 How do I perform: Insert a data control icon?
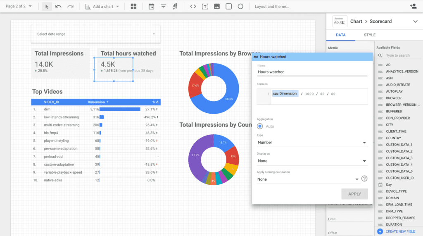[x=175, y=7]
